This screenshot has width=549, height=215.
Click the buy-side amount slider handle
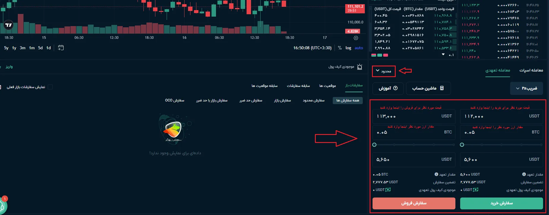(462, 145)
